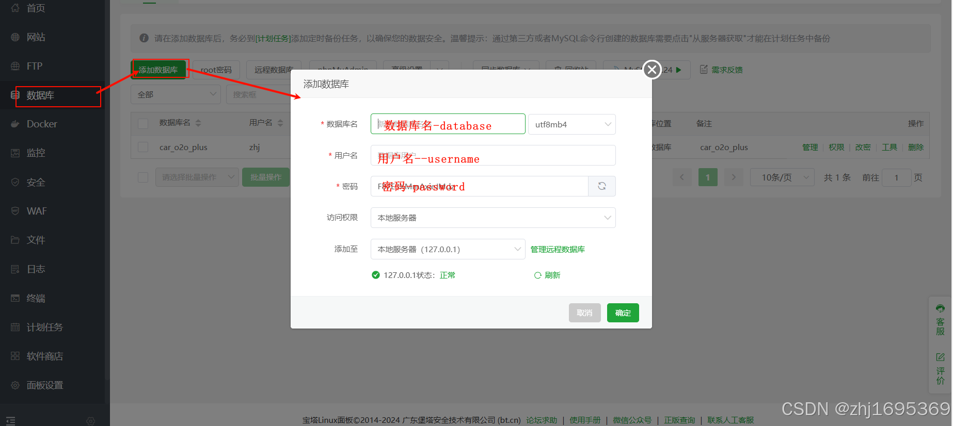Viewport: 953px width, 426px height.
Task: Click 改密 for car_o2o_plus
Action: click(863, 148)
